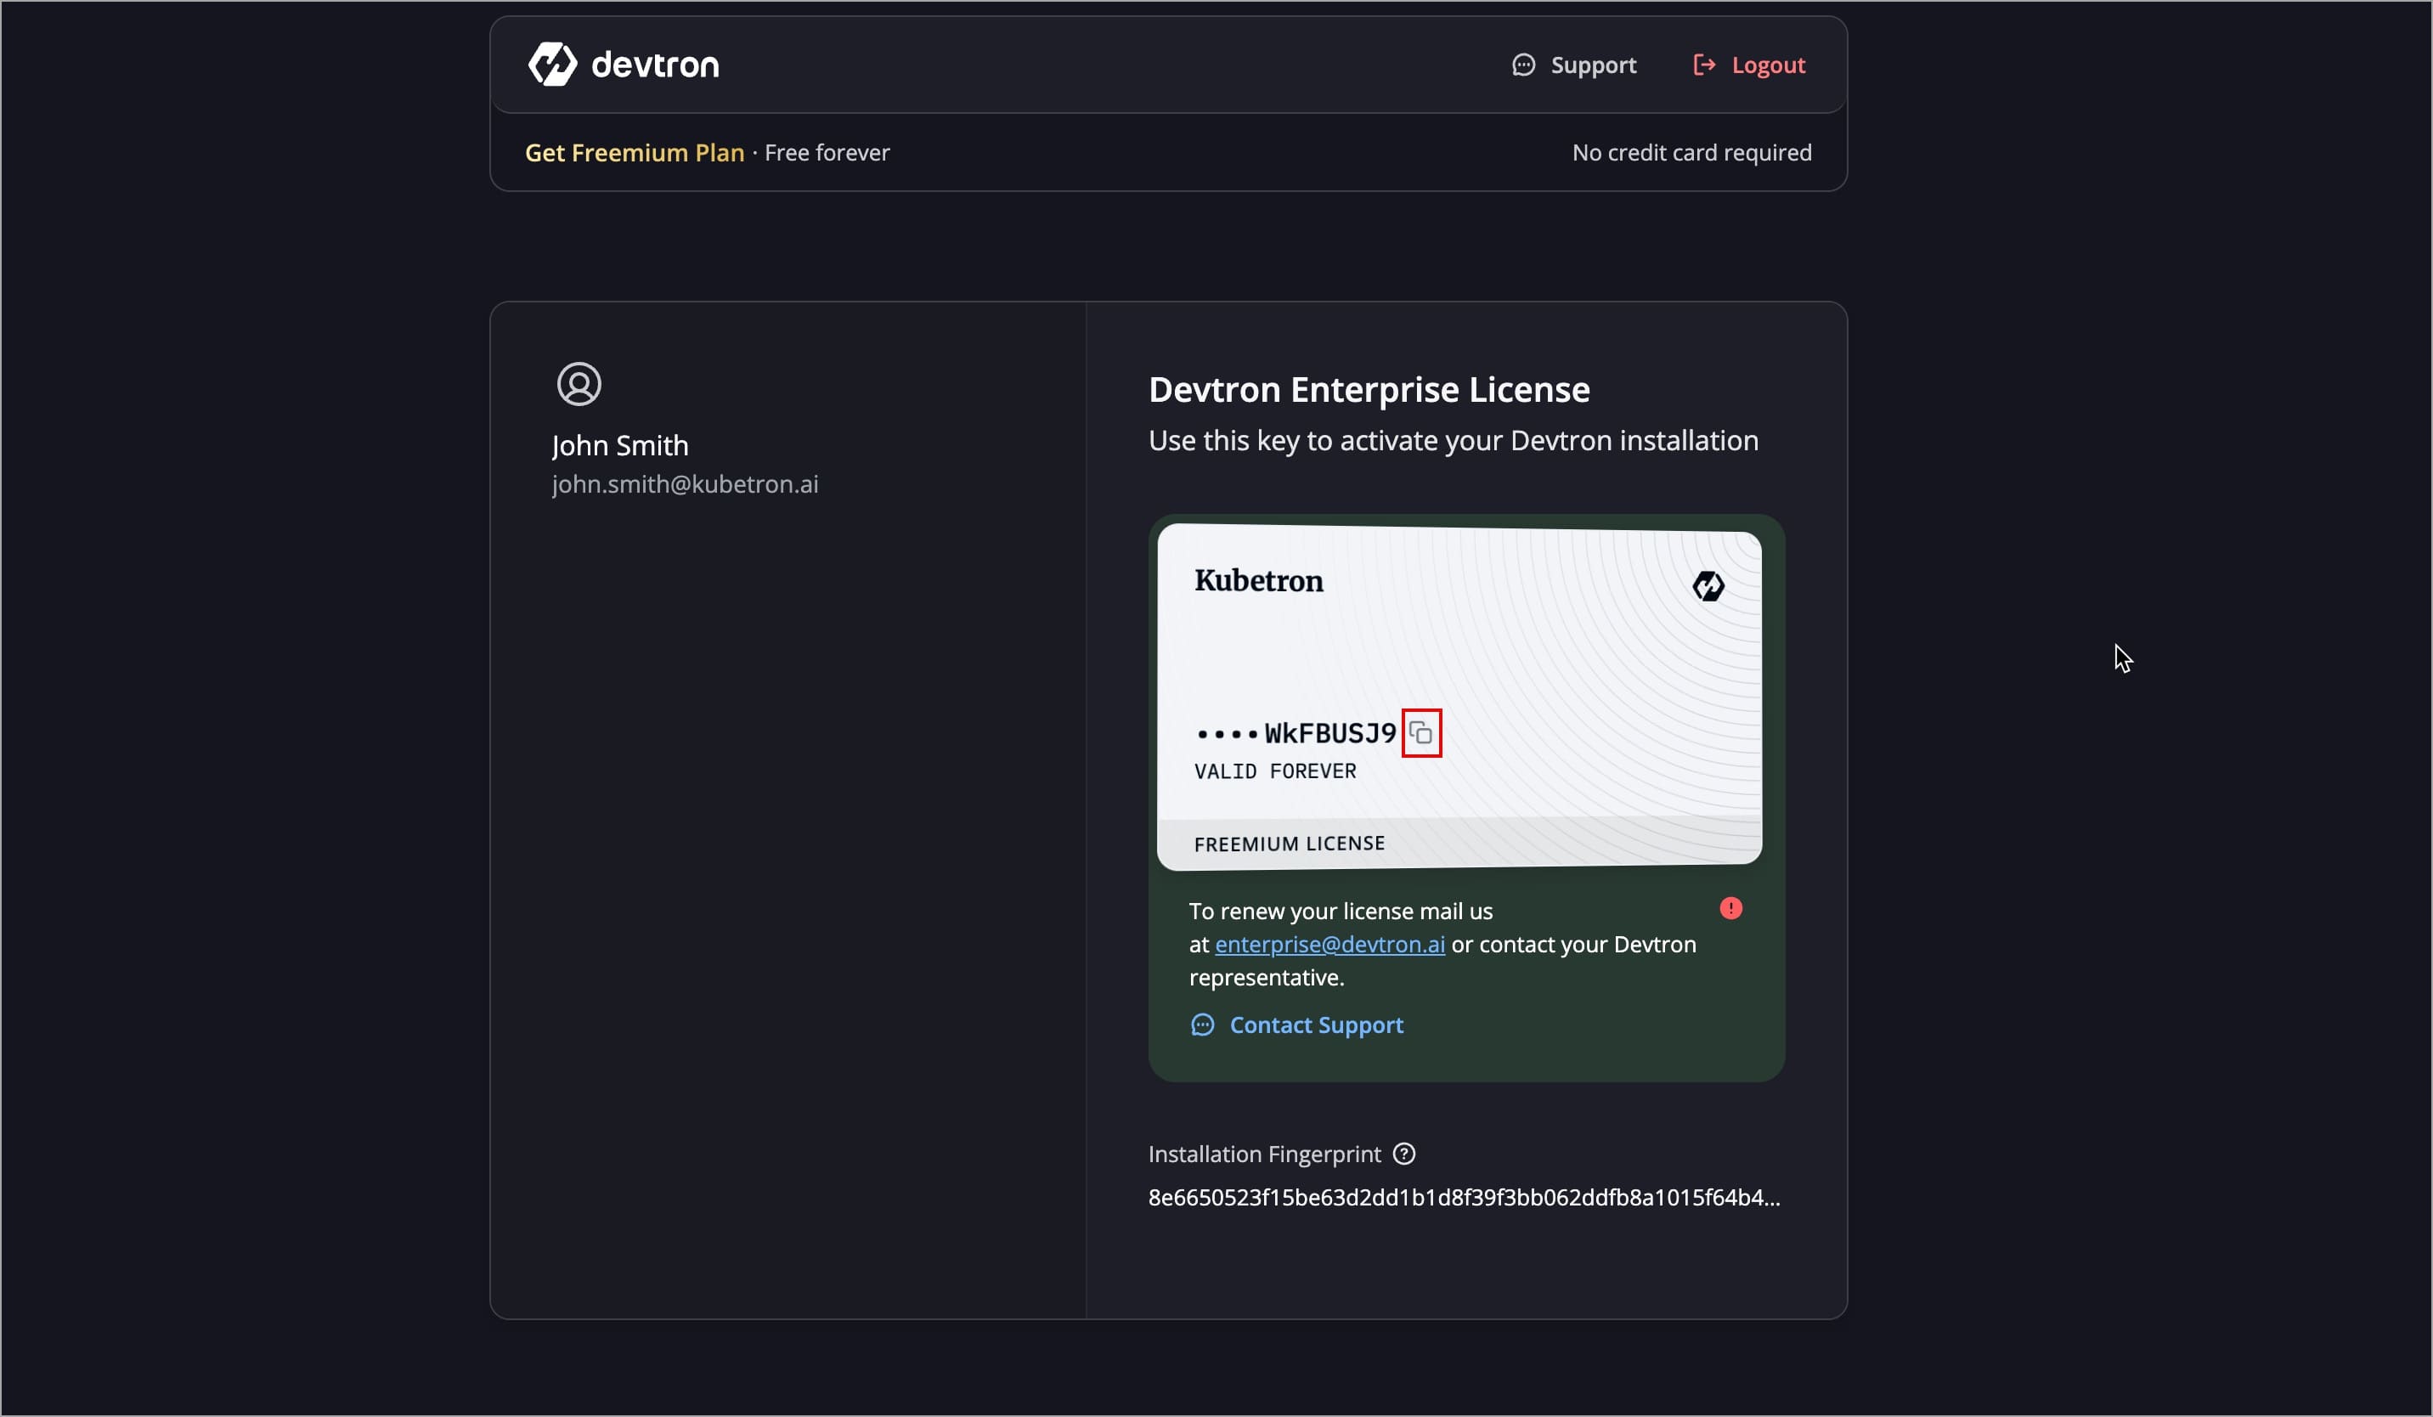Click john.smith@kubetron.ai email text
Screen dimensions: 2433x1417
point(686,484)
